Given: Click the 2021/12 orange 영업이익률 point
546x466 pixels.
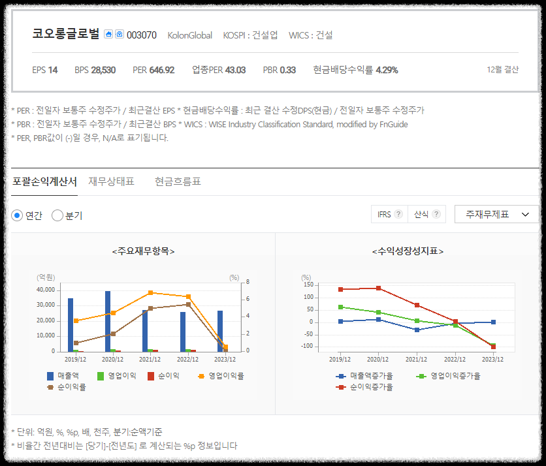Looking at the screenshot, I should [x=150, y=292].
